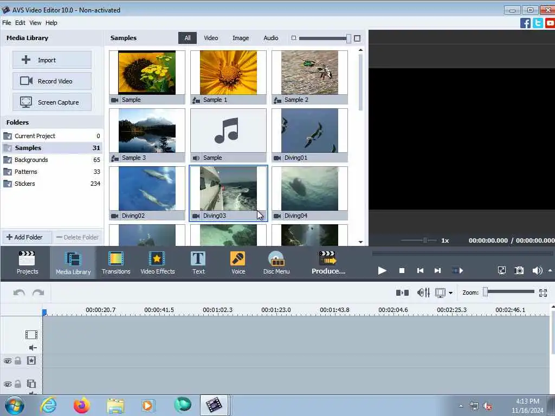This screenshot has height=416, width=555.
Task: Stop the preview playback
Action: point(402,271)
